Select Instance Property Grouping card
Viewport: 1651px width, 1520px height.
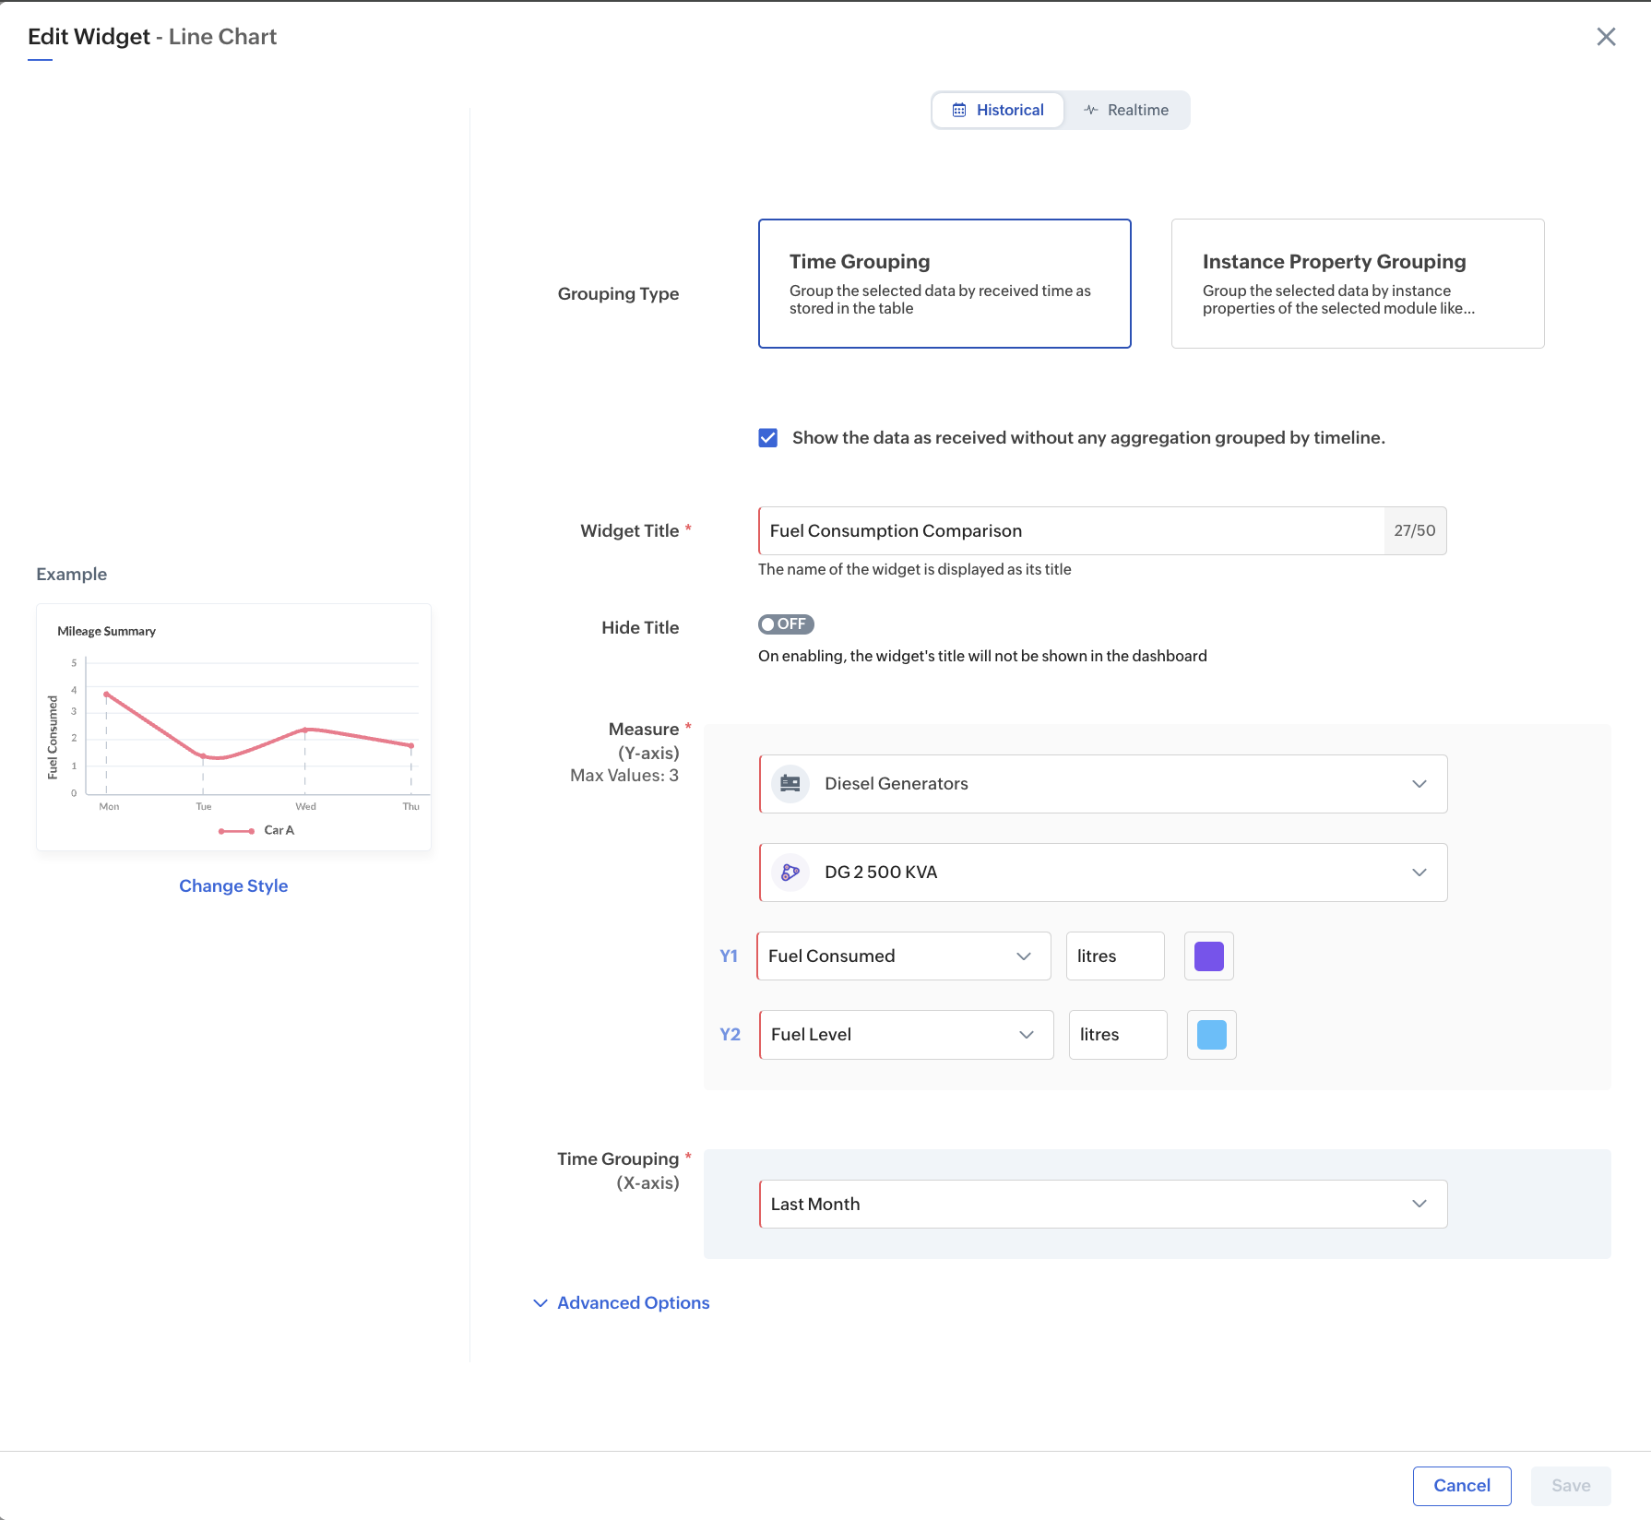pos(1357,283)
